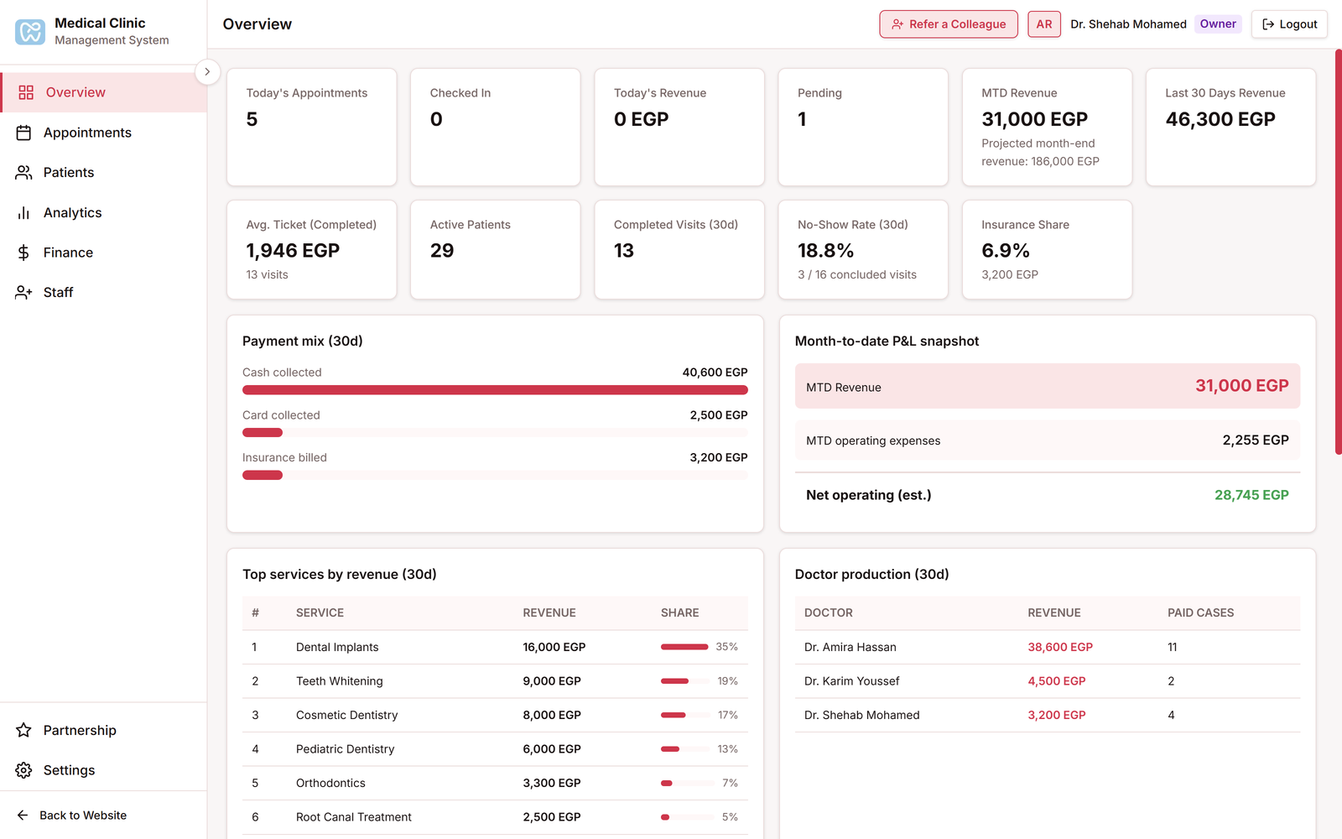Image resolution: width=1342 pixels, height=839 pixels.
Task: Click the Insurance billed progress bar
Action: click(x=495, y=475)
